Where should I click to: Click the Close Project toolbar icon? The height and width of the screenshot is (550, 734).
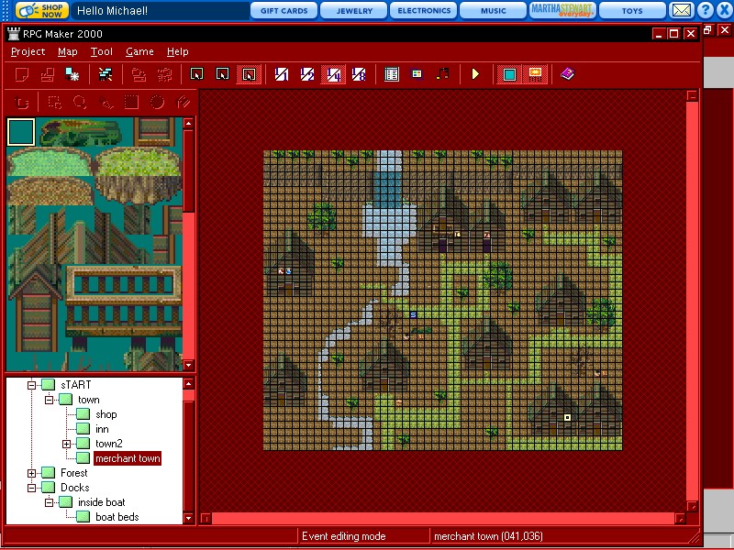72,74
